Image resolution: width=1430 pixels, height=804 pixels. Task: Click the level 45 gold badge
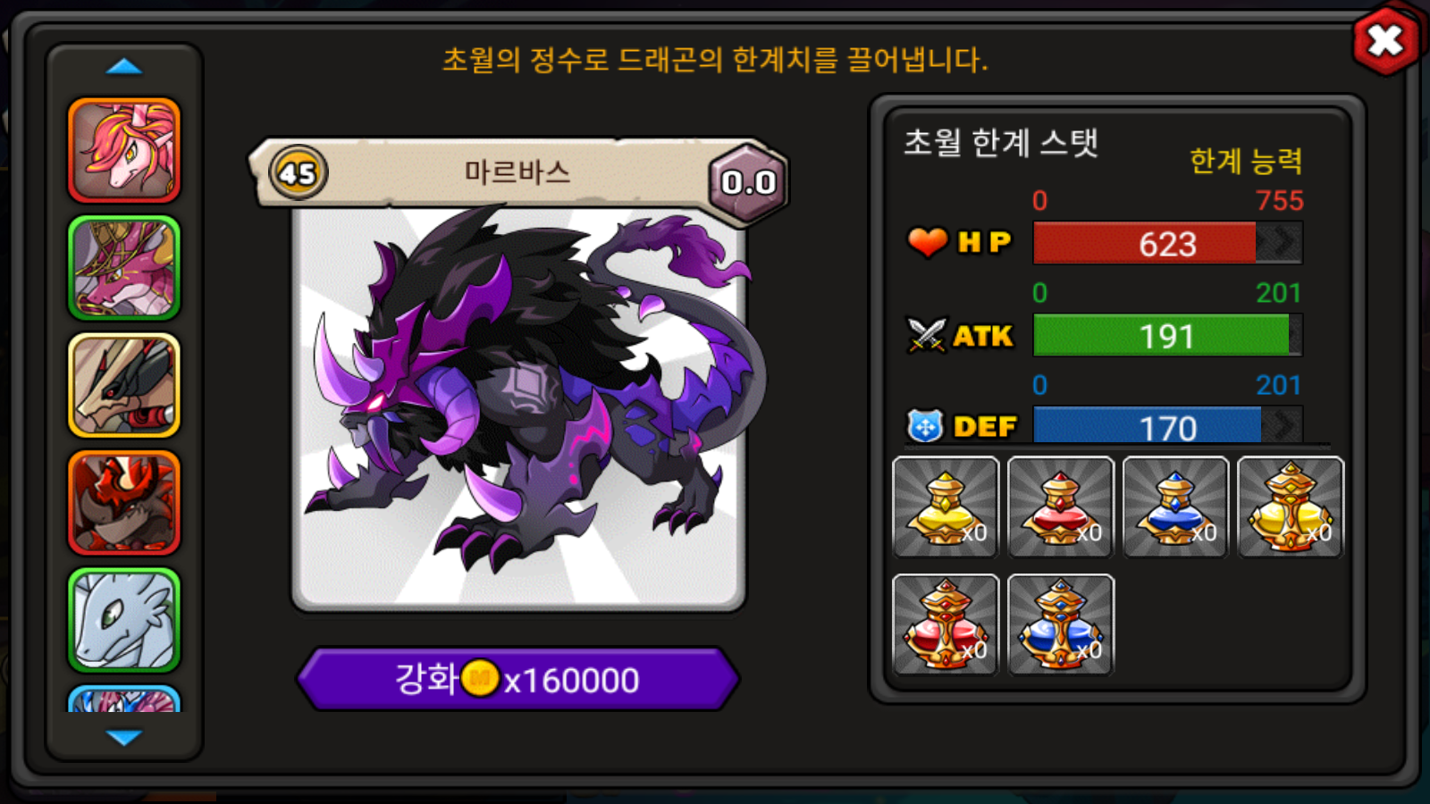(298, 172)
